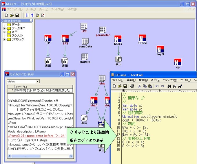The image size is (197, 164).
Task: Click the ステータス column header
Action: (43, 87)
